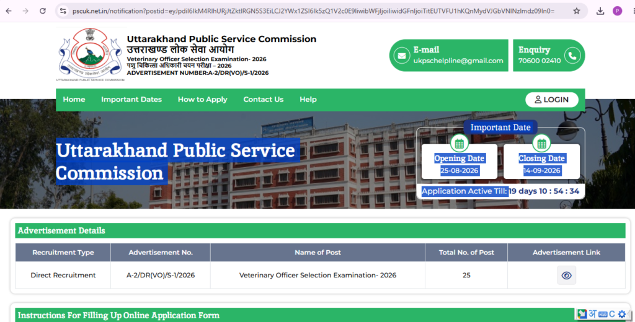This screenshot has width=635, height=322.
Task: Click total posts value 25
Action: click(x=466, y=275)
